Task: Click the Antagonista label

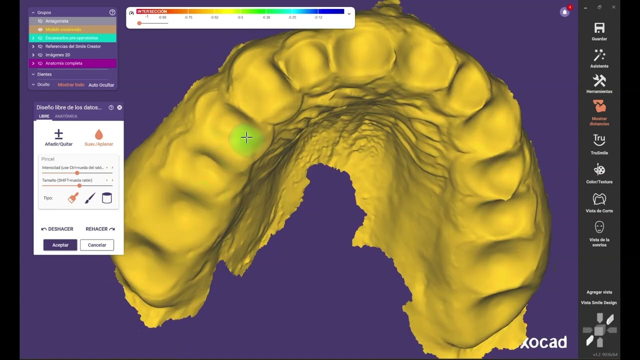Action: click(56, 21)
